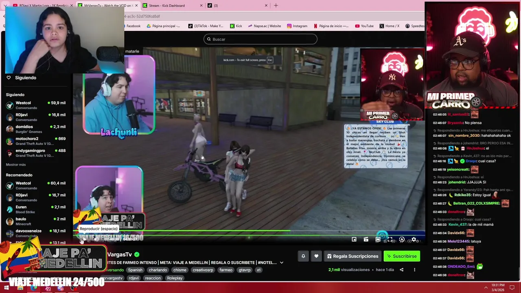The image size is (521, 293).
Task: Select the reaccion tag
Action: [x=153, y=278]
